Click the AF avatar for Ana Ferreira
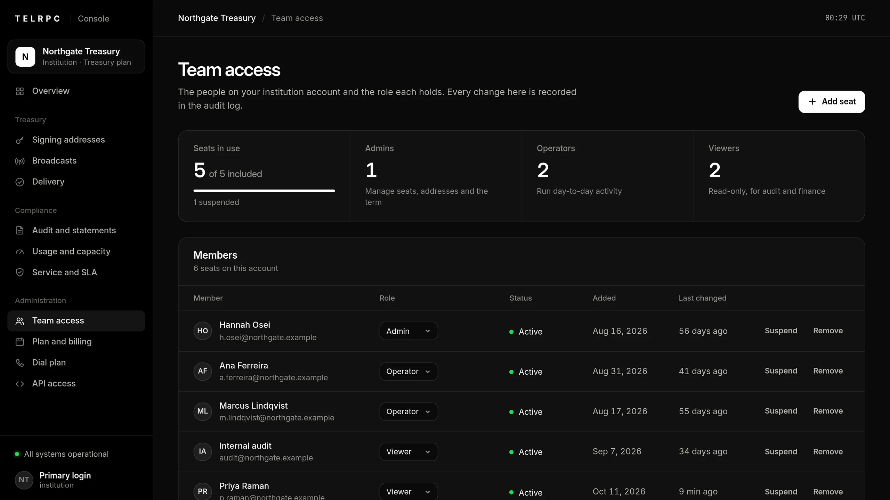Viewport: 890px width, 500px height. click(x=203, y=371)
